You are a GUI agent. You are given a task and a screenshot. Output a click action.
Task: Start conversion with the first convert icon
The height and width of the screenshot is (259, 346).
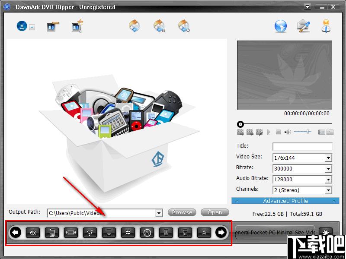point(135,26)
